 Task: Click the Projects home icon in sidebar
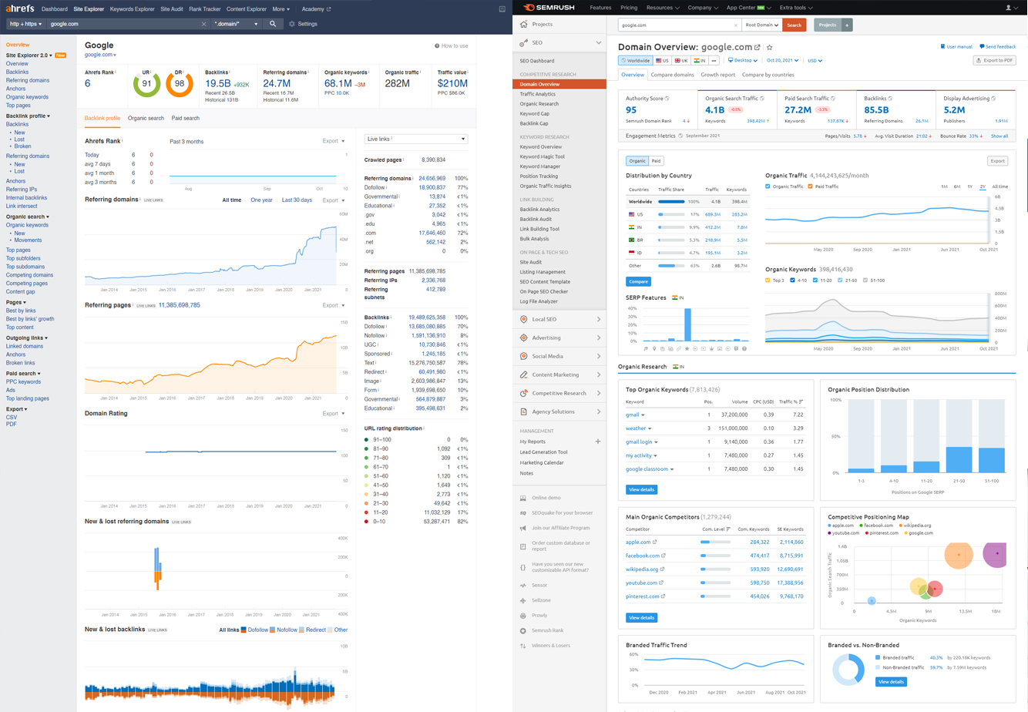tap(524, 24)
